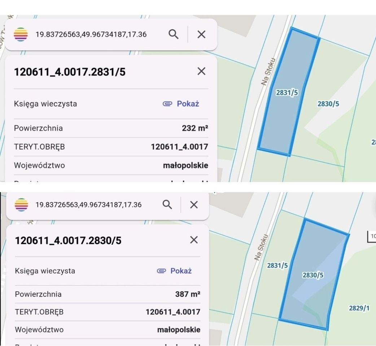
Task: Click małopolskie in the 2831/5 panel
Action: coord(185,165)
